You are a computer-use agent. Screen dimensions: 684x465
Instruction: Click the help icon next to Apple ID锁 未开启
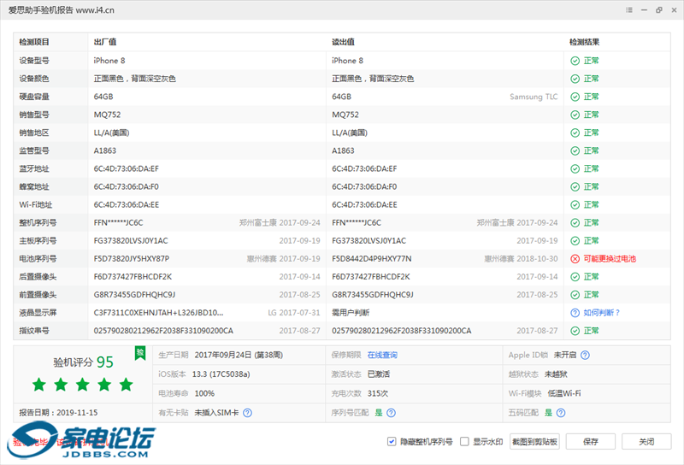click(585, 355)
